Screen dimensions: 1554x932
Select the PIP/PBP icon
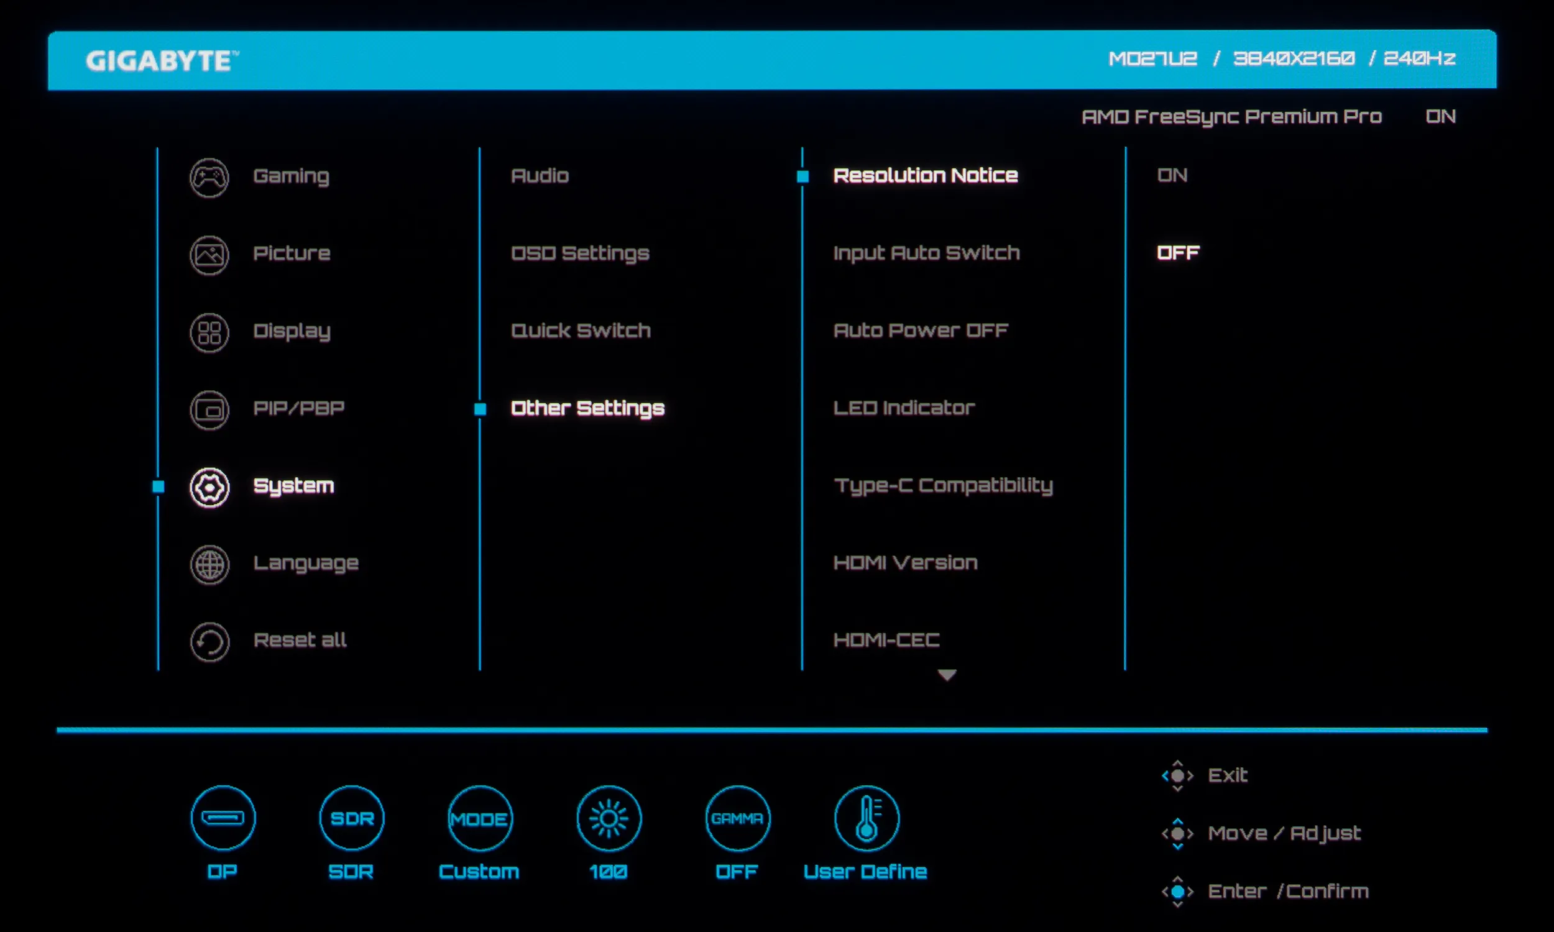tap(209, 410)
